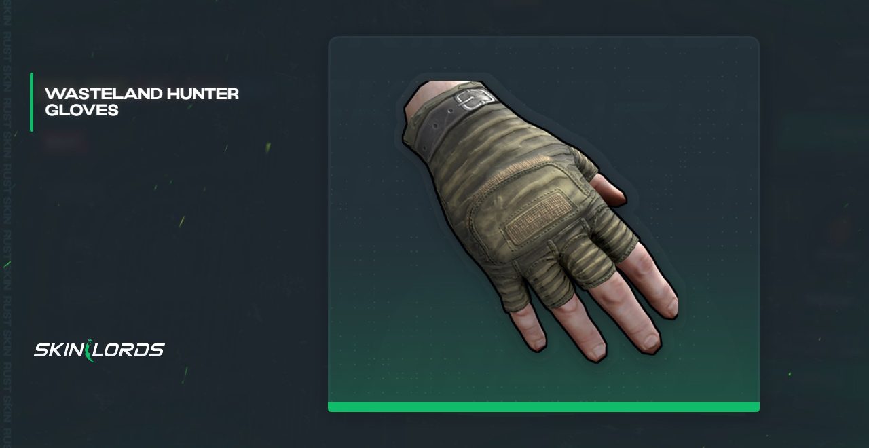This screenshot has width=869, height=448.
Task: Click the green bar under the glove card
Action: (x=544, y=407)
